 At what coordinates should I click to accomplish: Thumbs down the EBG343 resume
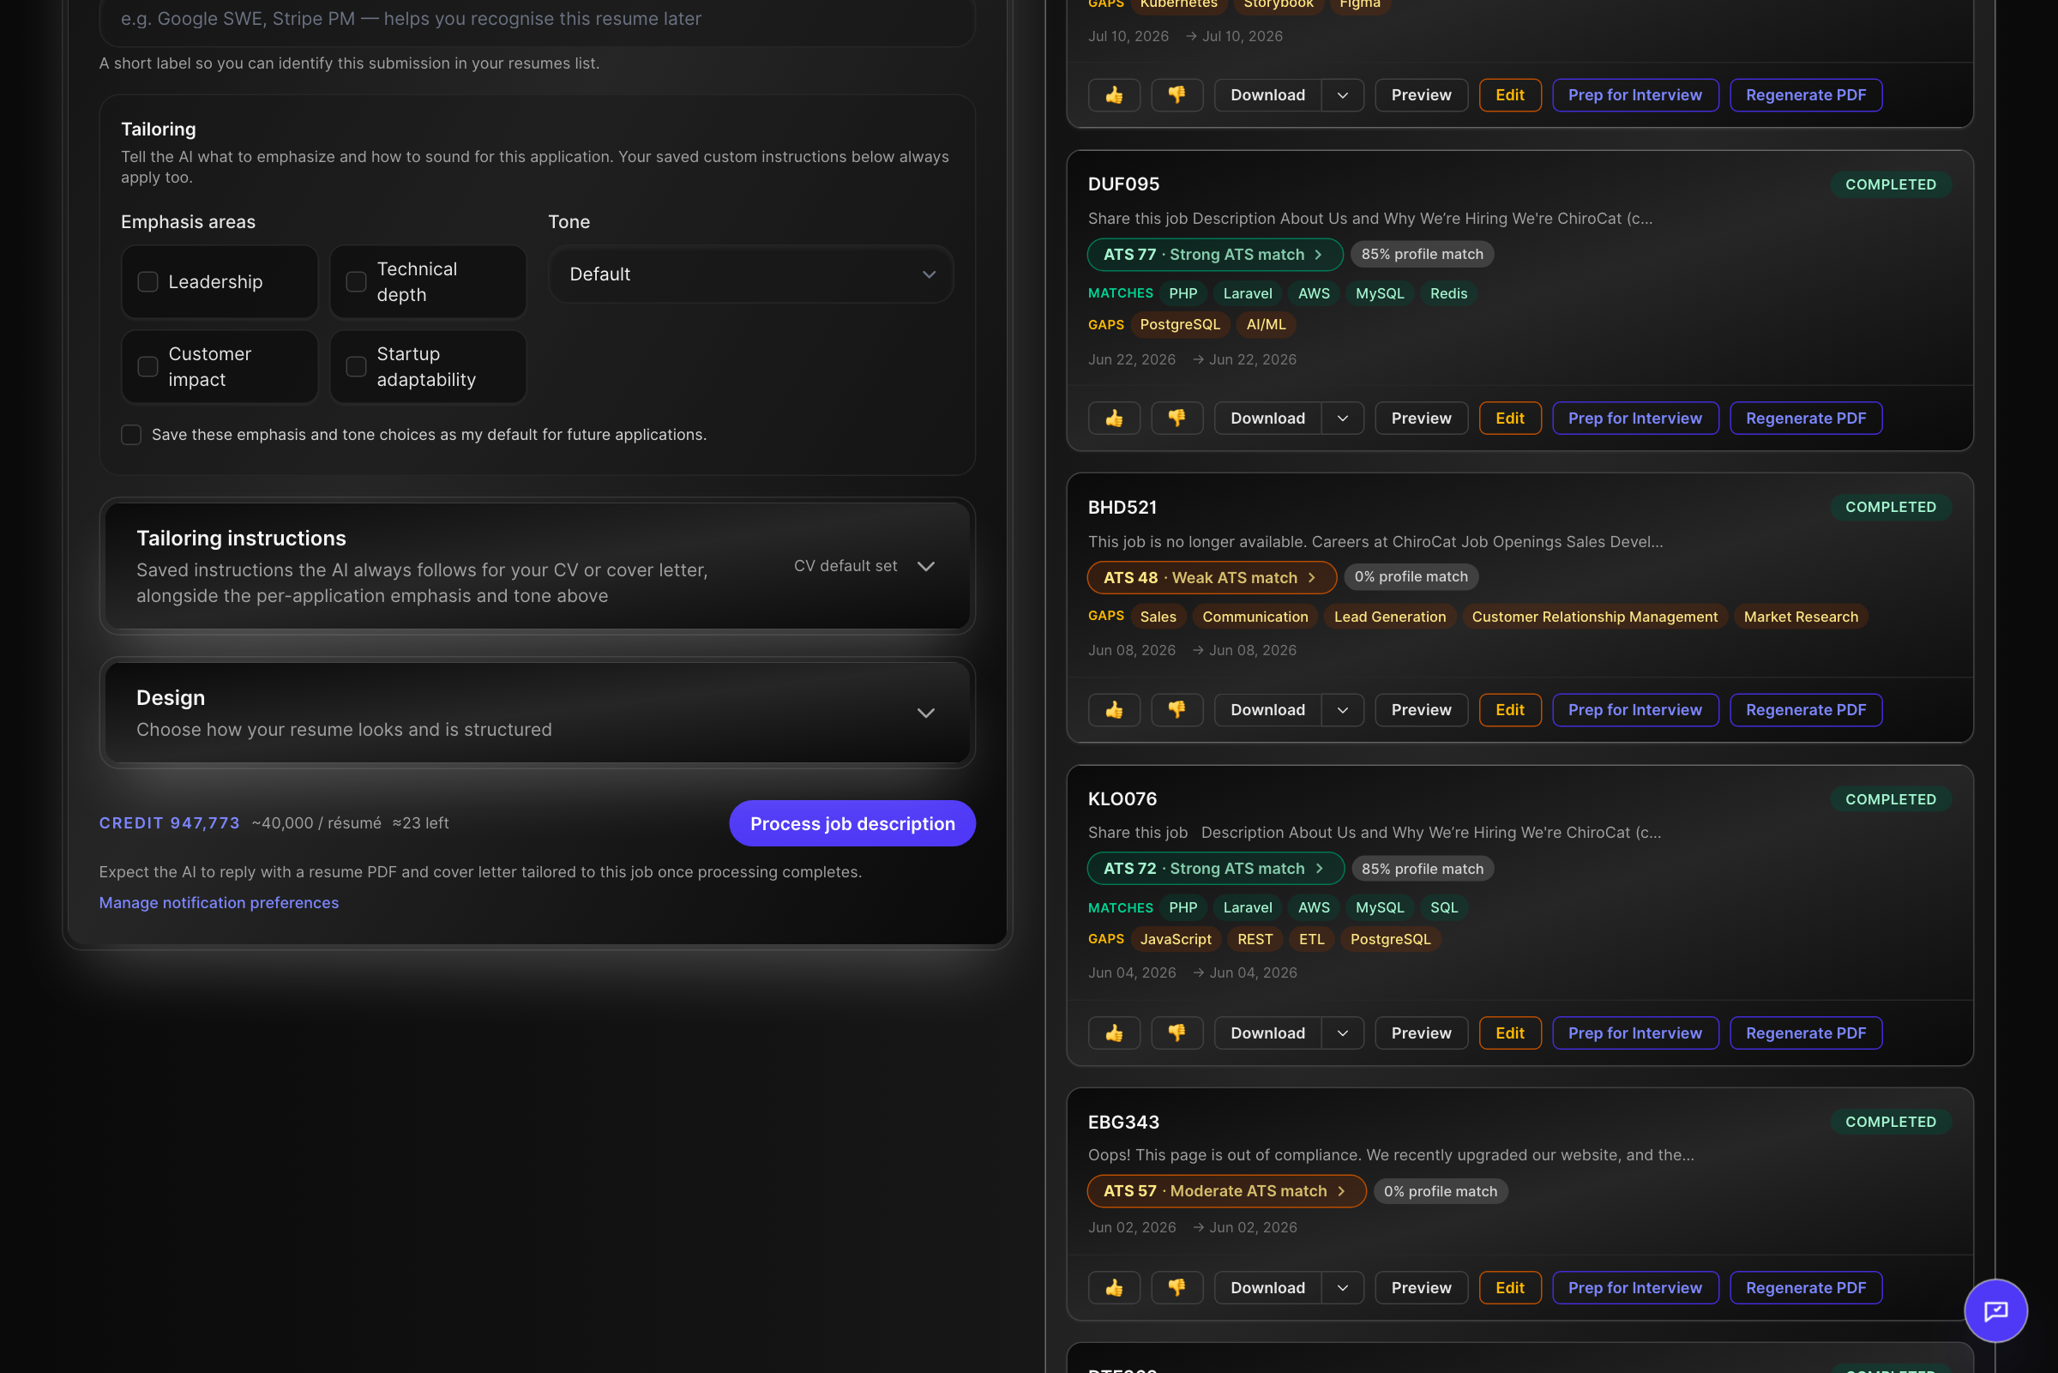click(1176, 1287)
